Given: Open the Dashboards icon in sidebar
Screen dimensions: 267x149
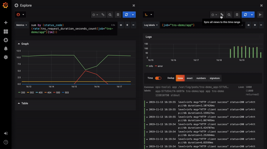Looking at the screenshot, I should coord(6,31).
